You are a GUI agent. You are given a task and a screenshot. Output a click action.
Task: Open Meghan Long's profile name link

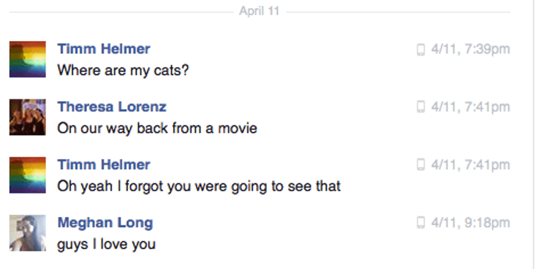[105, 222]
